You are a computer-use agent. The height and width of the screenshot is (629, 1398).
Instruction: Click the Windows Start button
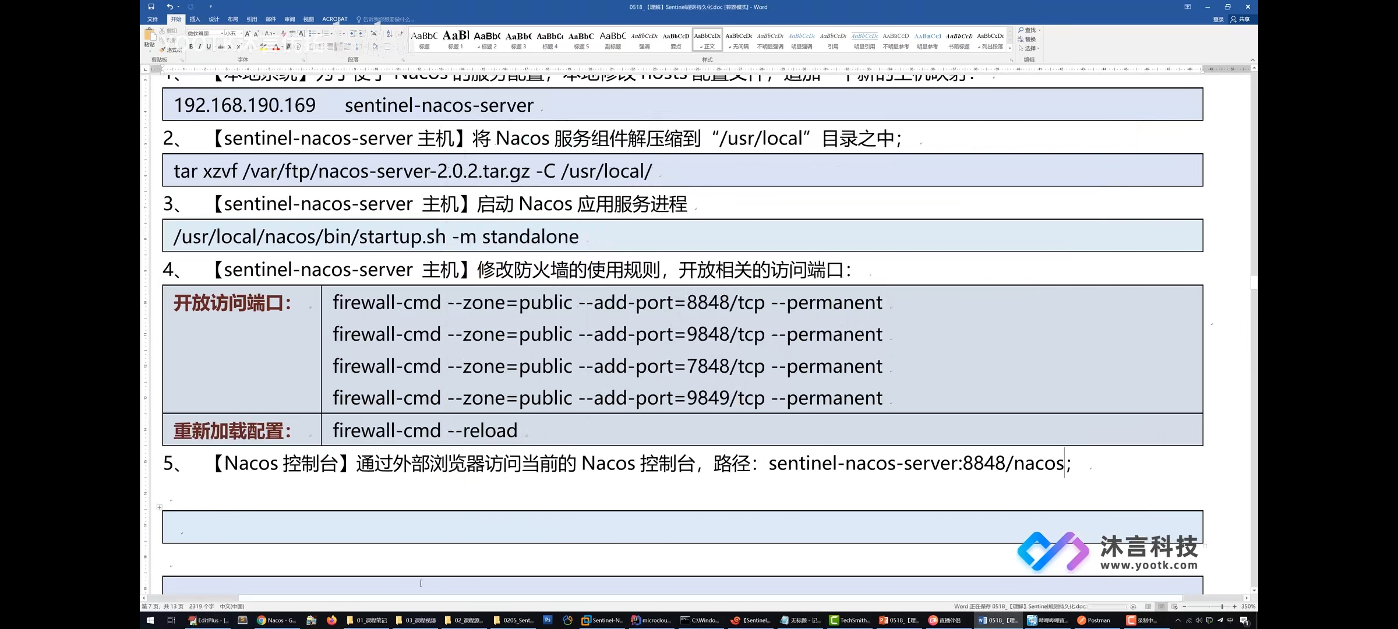pos(150,620)
